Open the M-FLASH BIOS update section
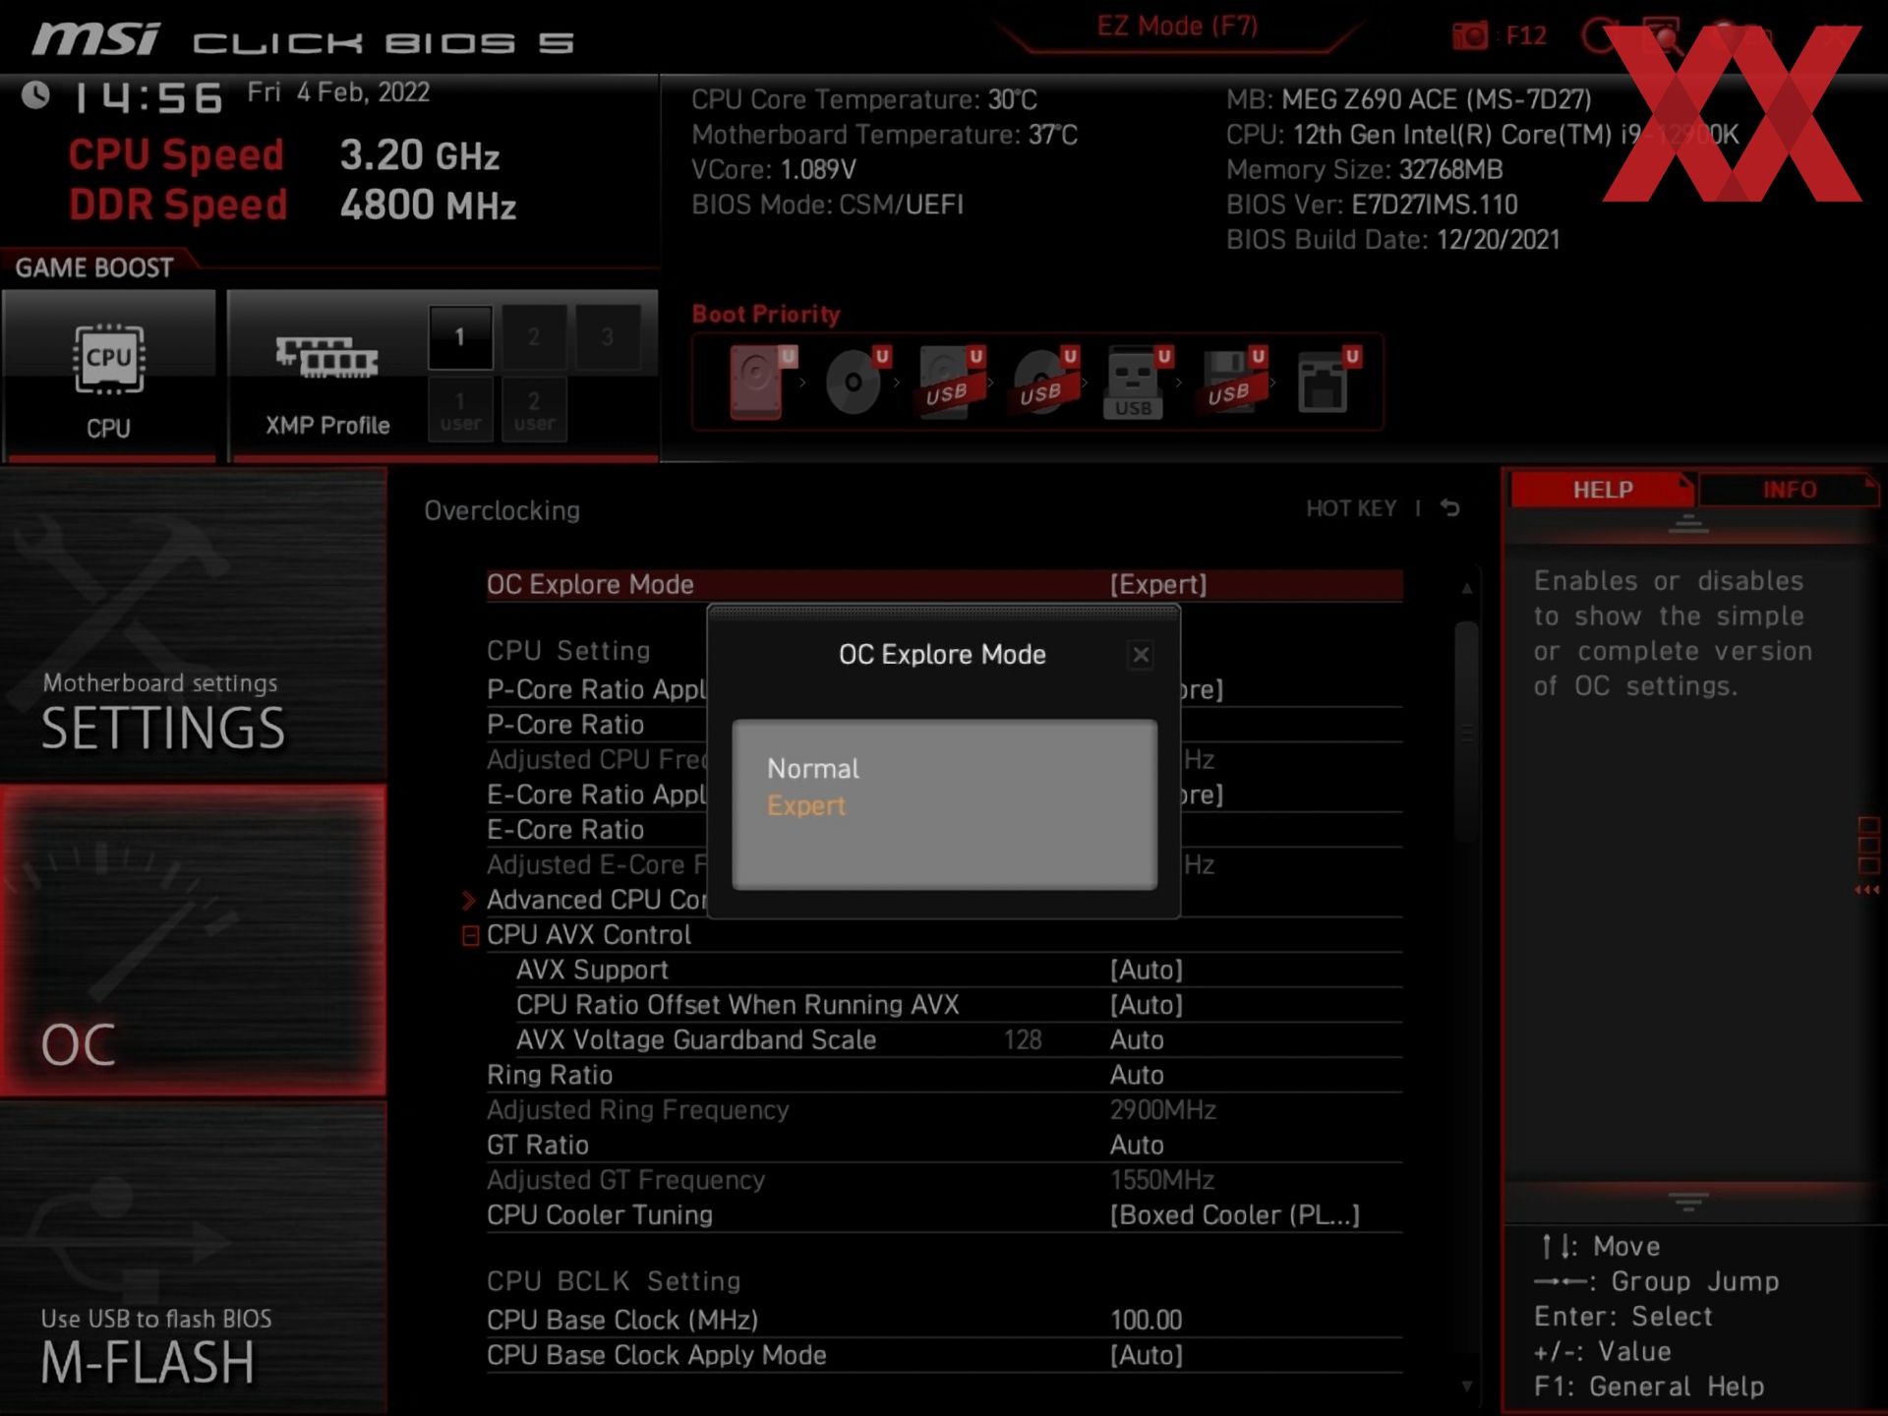 click(193, 1258)
